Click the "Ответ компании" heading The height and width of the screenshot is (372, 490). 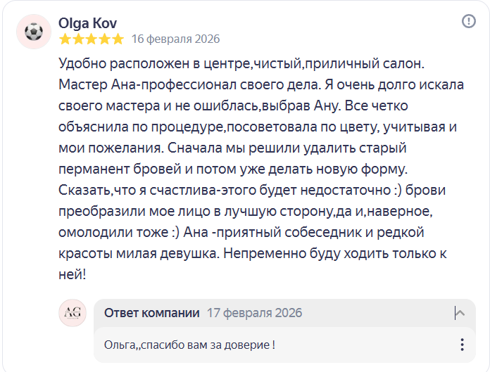coord(151,313)
